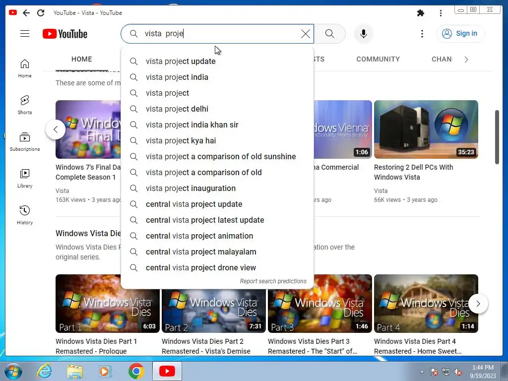Click the back arrow in title bar

tap(26, 13)
